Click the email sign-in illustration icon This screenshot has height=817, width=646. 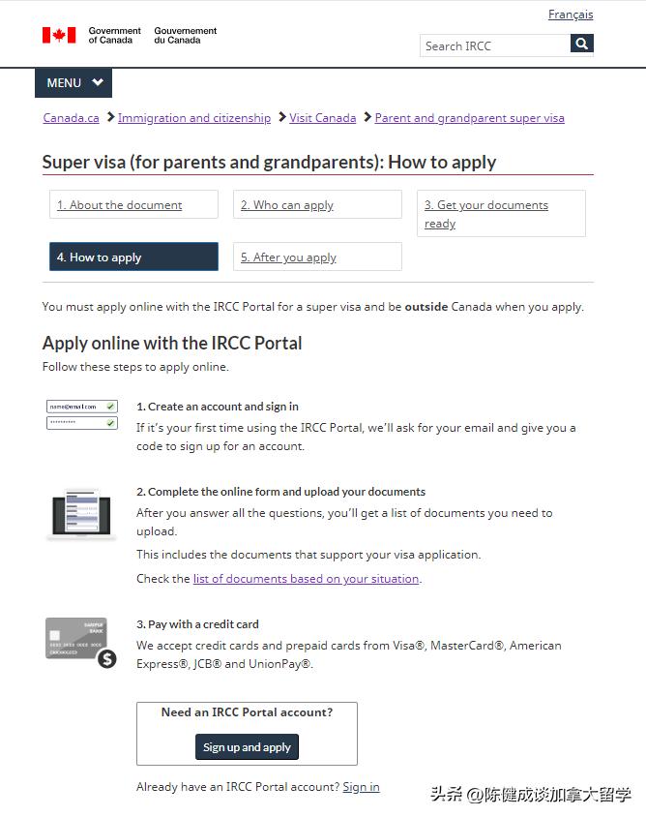click(x=82, y=414)
